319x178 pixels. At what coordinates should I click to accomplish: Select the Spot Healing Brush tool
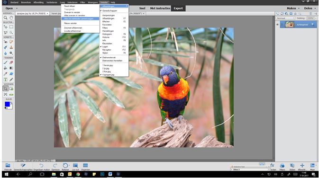(x=11, y=42)
